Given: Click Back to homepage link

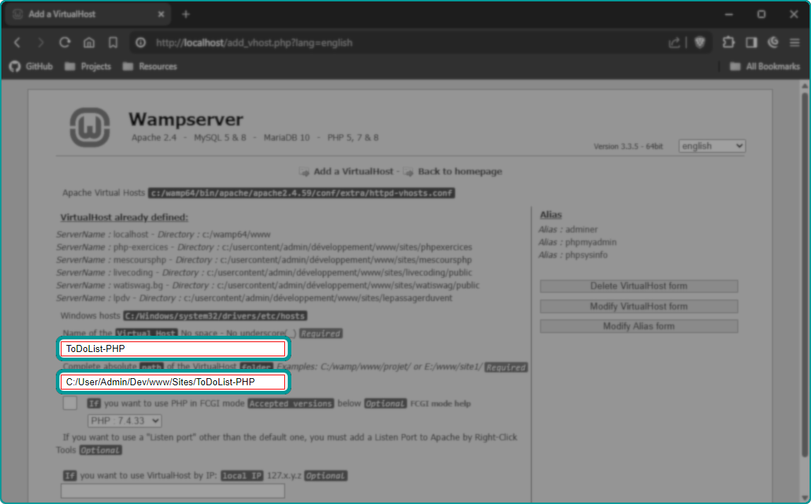Looking at the screenshot, I should coord(460,171).
